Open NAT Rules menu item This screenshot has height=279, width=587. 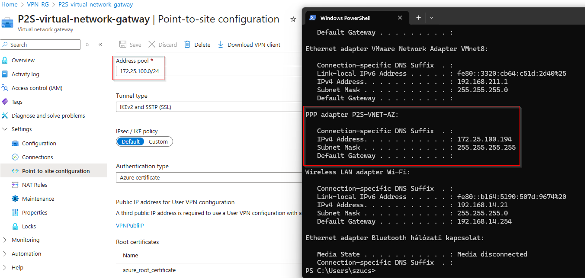pos(35,185)
